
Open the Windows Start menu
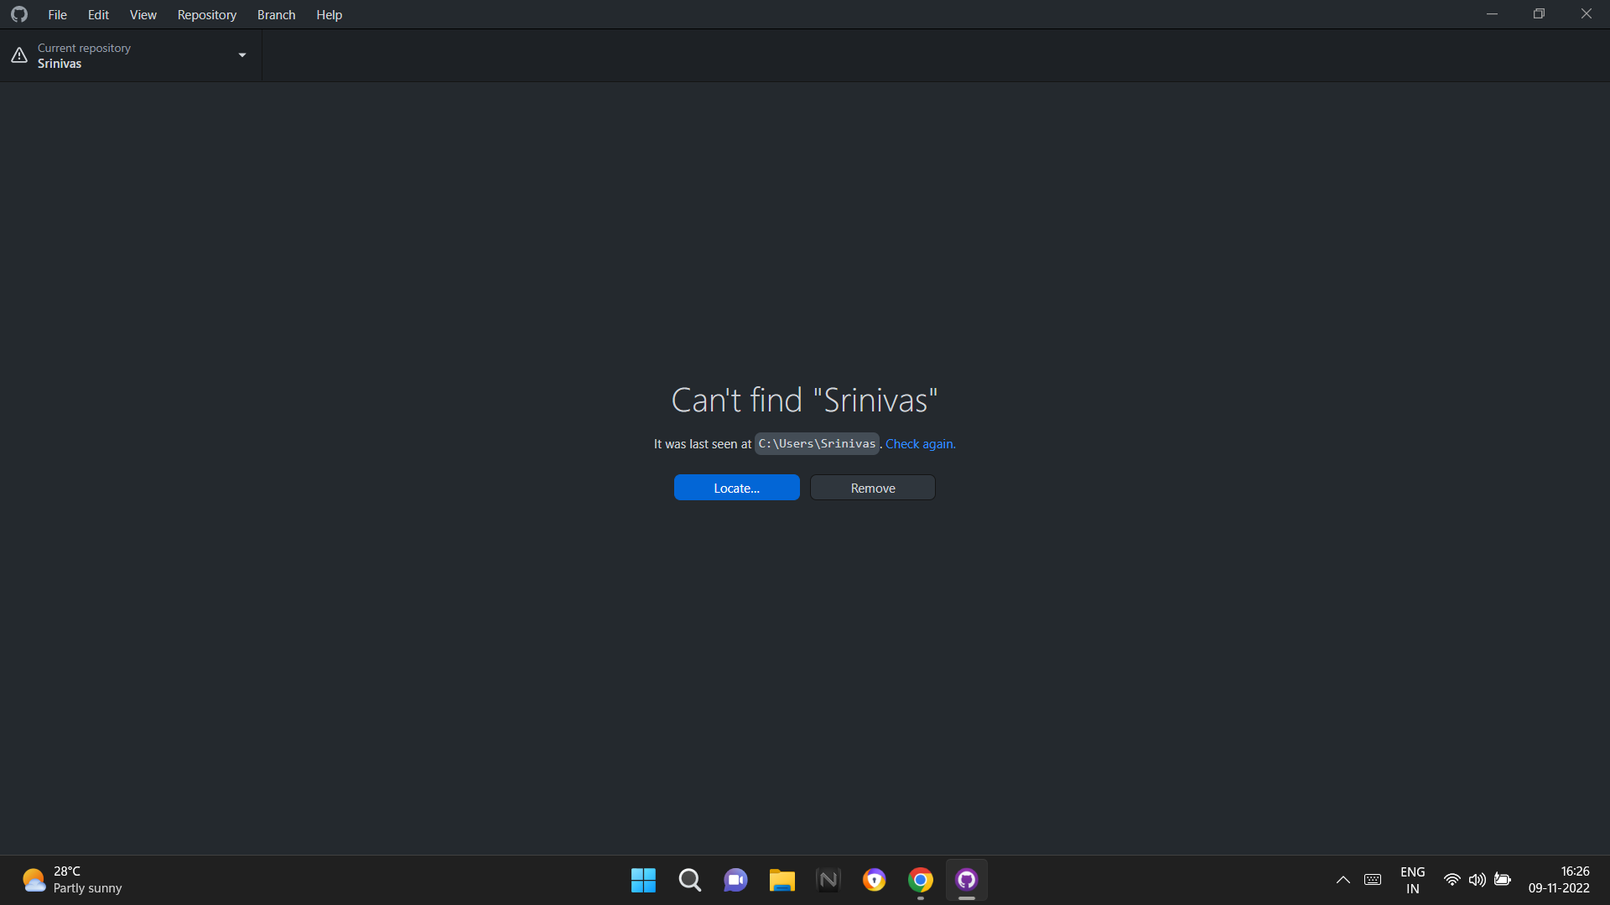point(643,880)
